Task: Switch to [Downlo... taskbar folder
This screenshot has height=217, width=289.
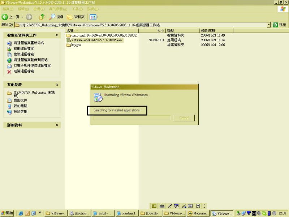Action: (151, 213)
